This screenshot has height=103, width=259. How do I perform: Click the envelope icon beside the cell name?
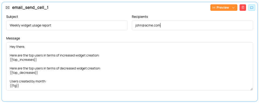coord(8,8)
